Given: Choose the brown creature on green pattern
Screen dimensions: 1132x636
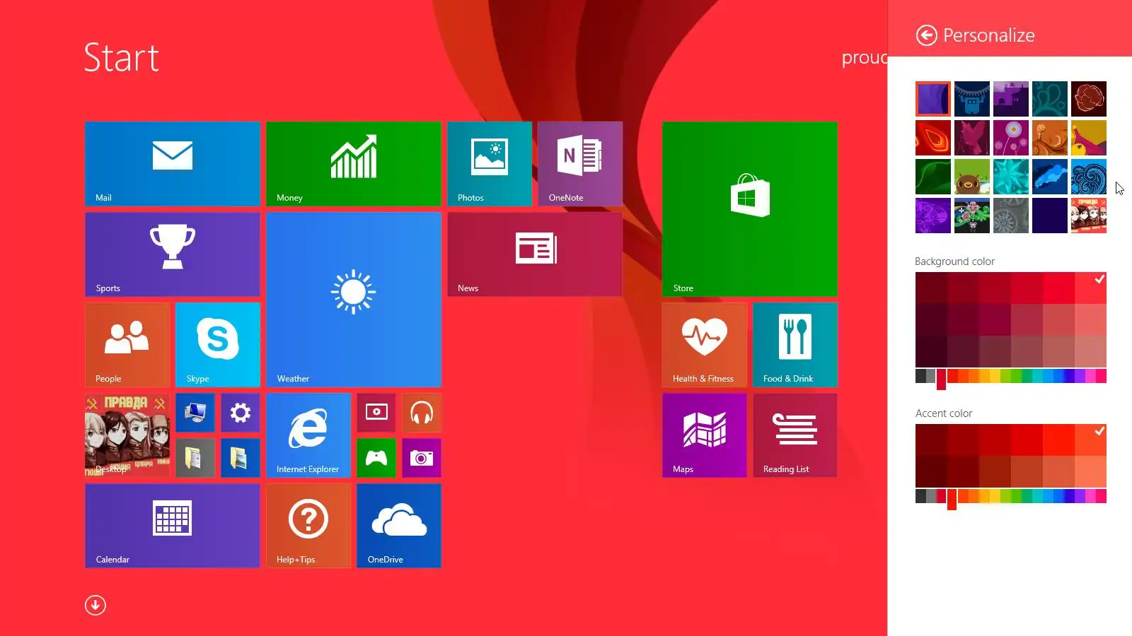Looking at the screenshot, I should [972, 177].
